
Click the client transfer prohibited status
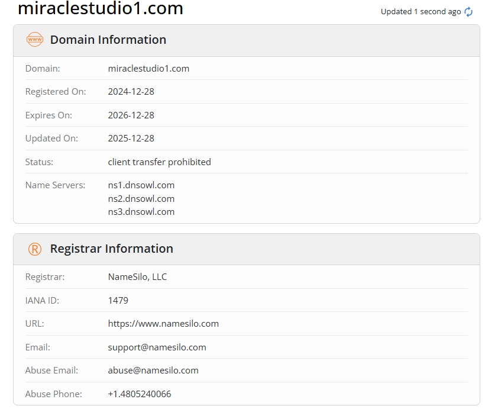click(159, 162)
